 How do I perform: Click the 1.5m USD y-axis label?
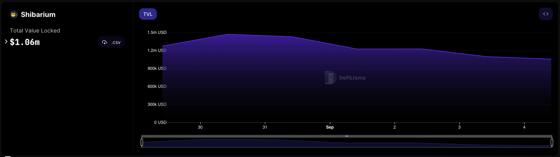click(157, 33)
